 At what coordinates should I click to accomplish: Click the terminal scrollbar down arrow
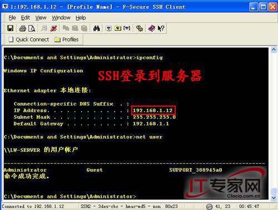[274, 198]
